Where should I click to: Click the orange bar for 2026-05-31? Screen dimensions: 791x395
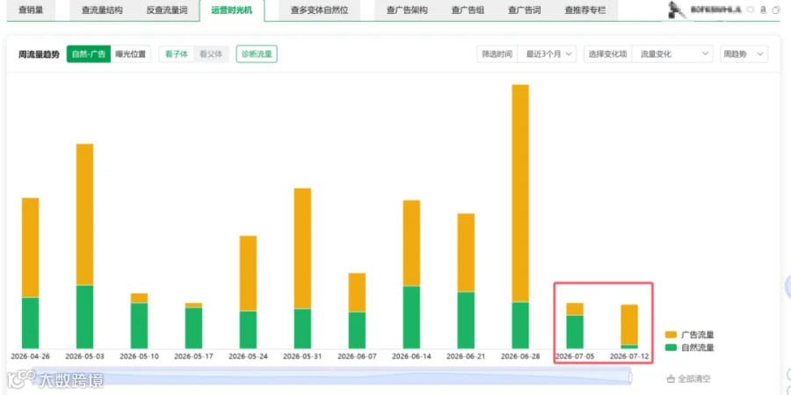click(x=302, y=248)
